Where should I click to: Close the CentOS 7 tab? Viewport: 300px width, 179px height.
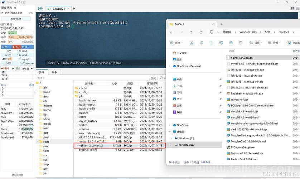[x=68, y=9]
